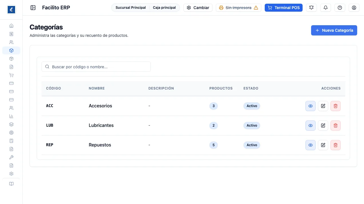Click the Sin impresora printer warning button
Viewport: 364px width, 204px height.
click(239, 8)
